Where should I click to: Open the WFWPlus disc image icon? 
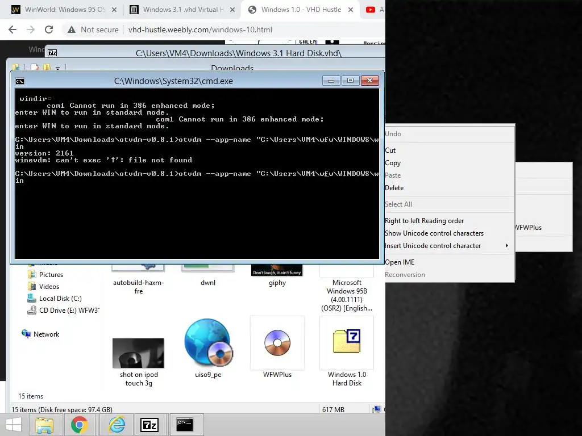[277, 342]
